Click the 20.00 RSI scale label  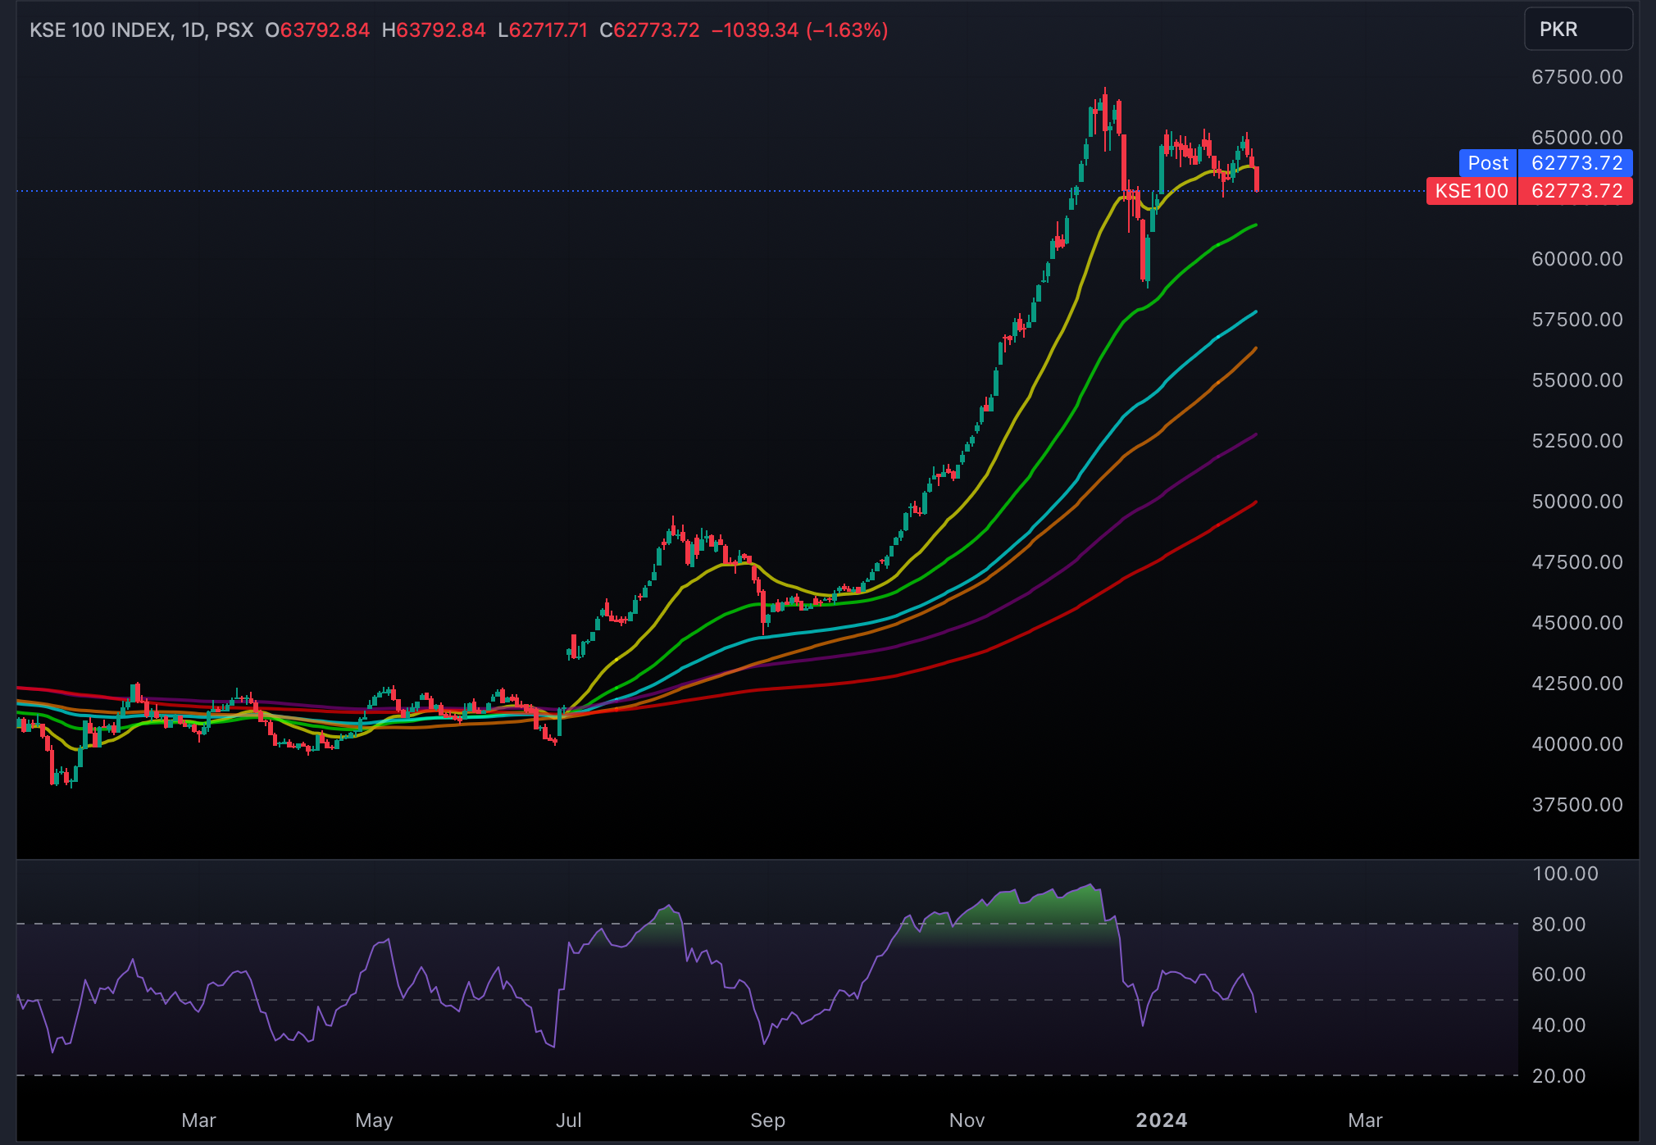click(1558, 1076)
